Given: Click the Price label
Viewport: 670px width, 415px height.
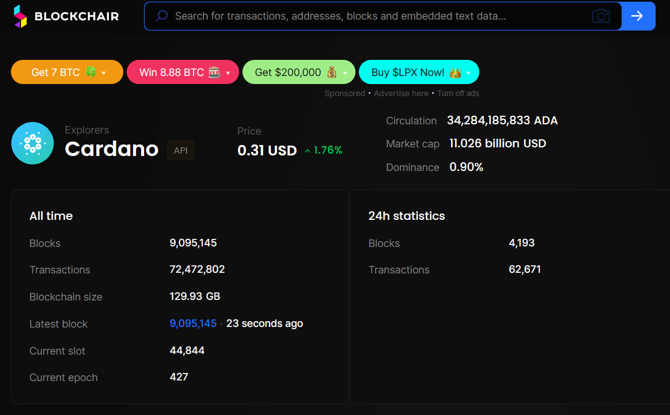Looking at the screenshot, I should [249, 131].
